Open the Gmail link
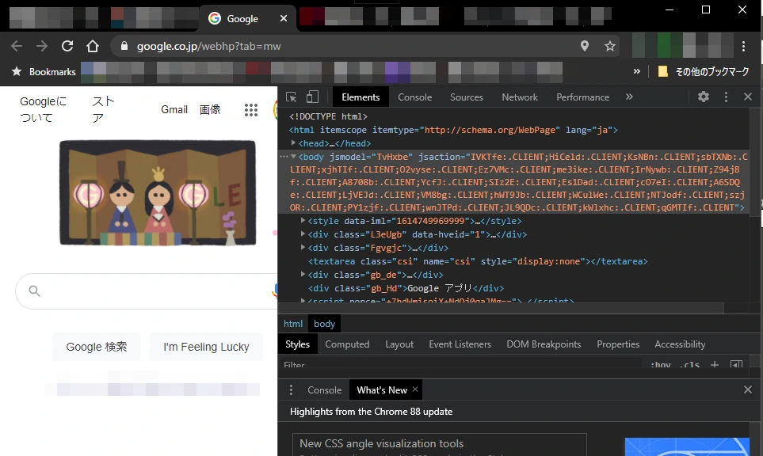 (x=174, y=109)
